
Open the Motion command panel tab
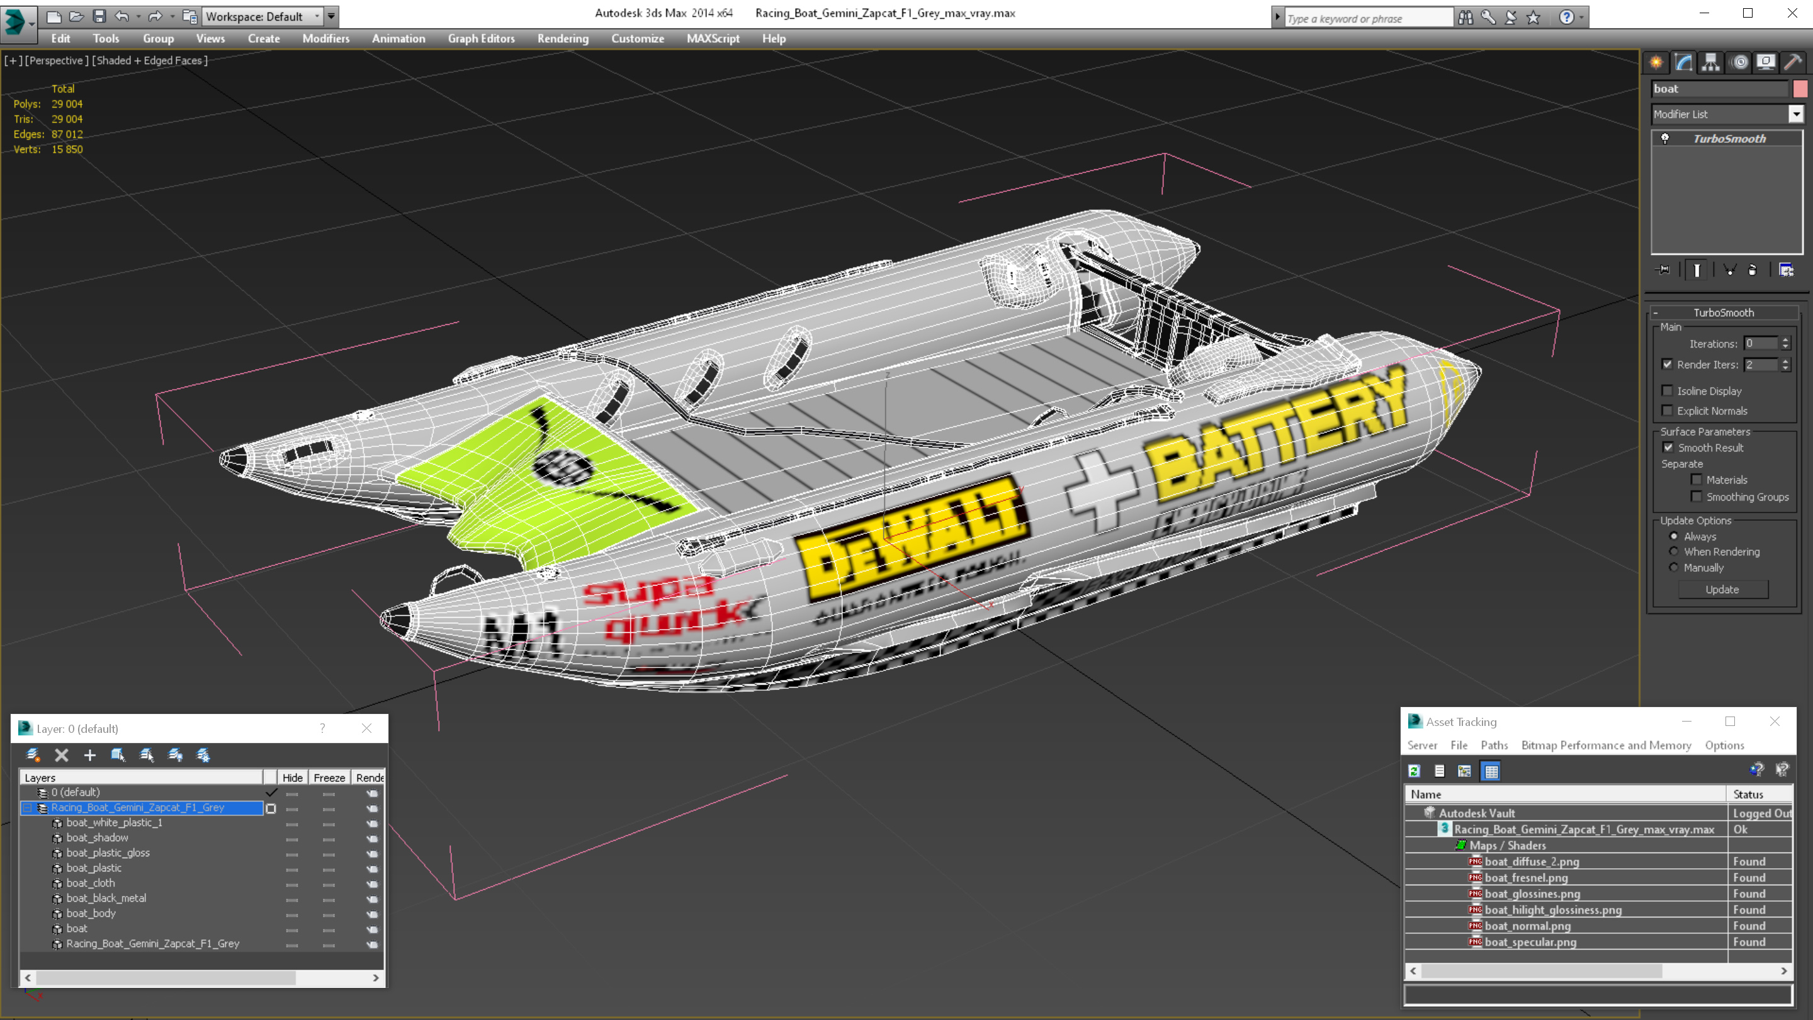pyautogui.click(x=1739, y=63)
